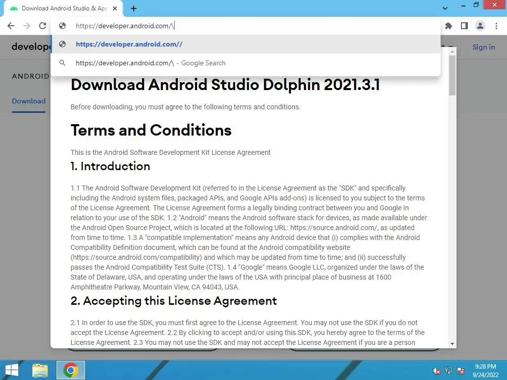Reload the page with the refresh icon

coord(43,26)
